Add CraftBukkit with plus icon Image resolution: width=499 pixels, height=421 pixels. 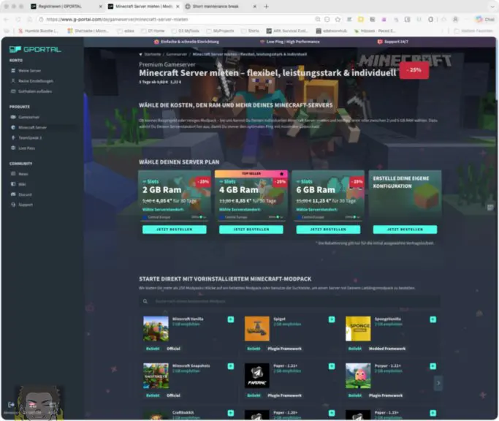[x=231, y=413]
